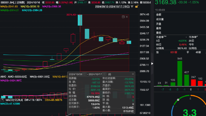Step start date 2024/10/08 backward

pos(83,74)
